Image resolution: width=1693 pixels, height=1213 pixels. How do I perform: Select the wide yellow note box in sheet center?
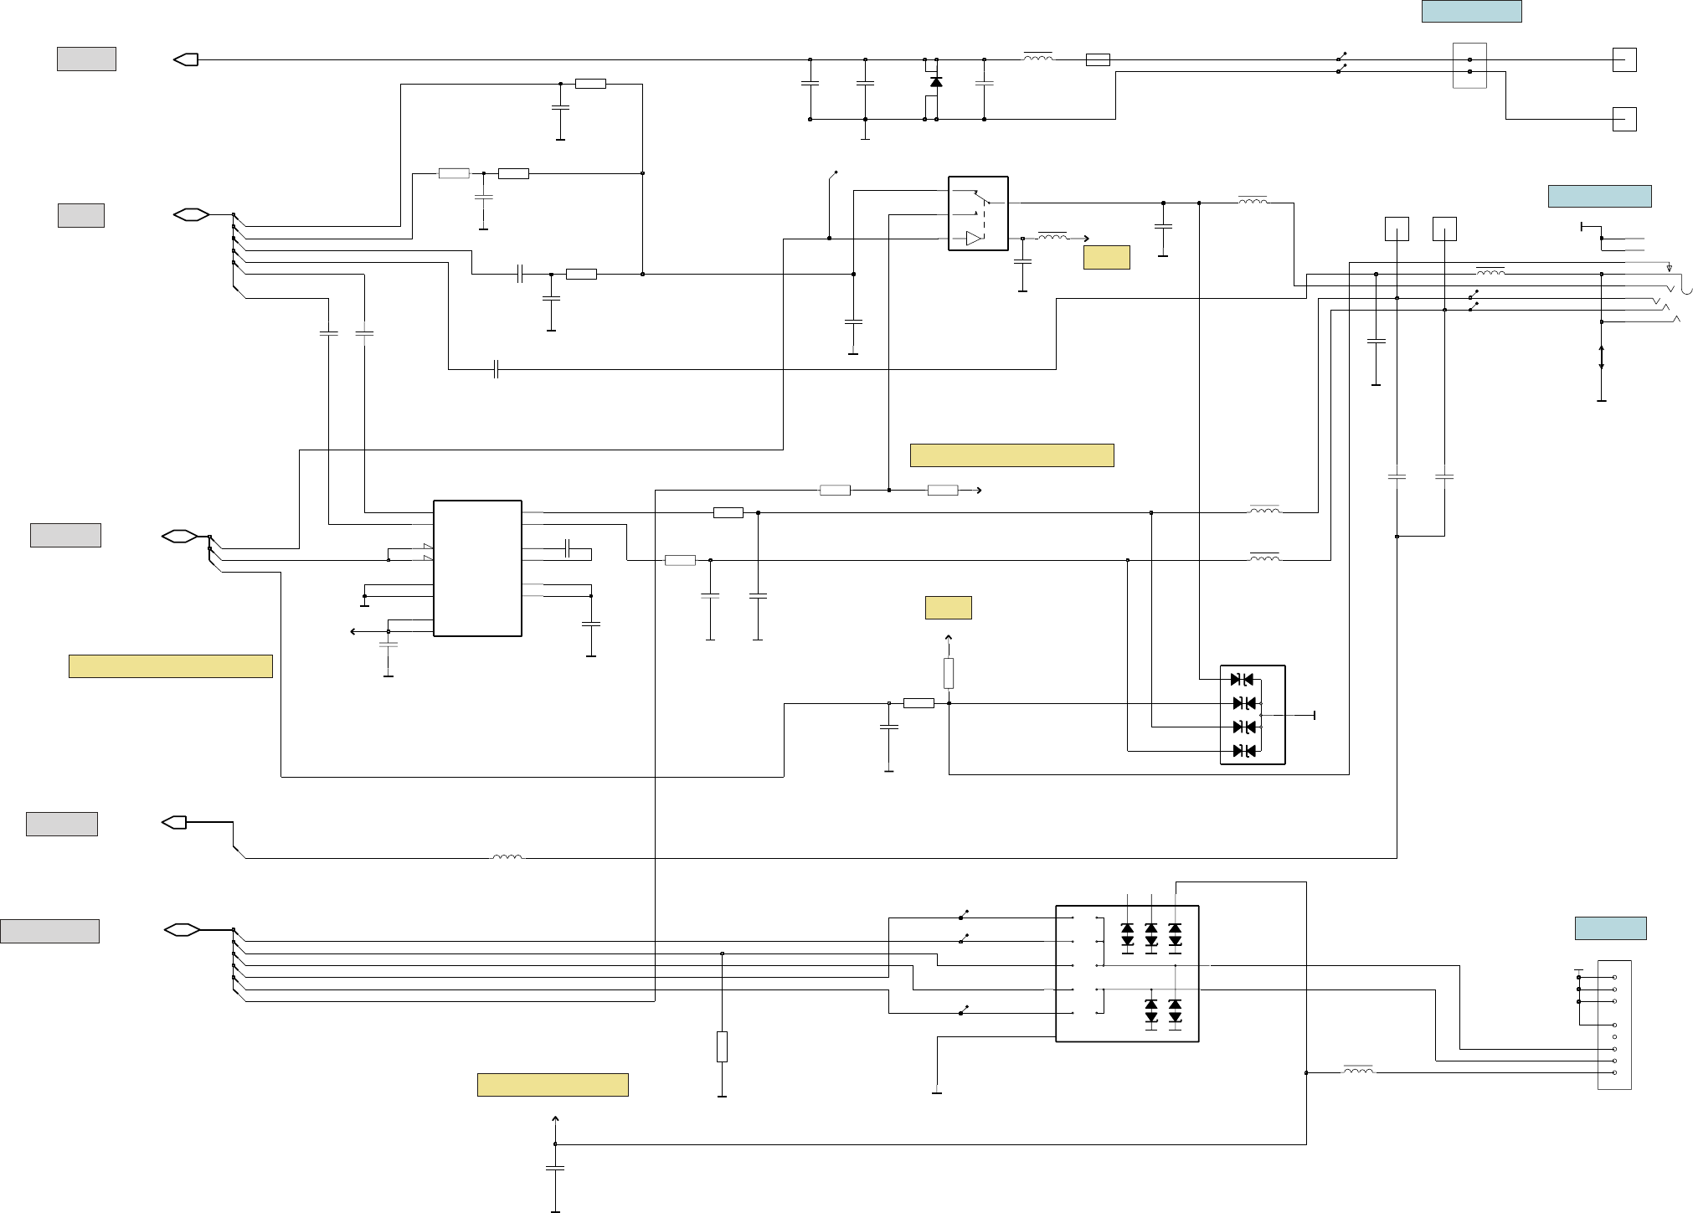pyautogui.click(x=1011, y=455)
